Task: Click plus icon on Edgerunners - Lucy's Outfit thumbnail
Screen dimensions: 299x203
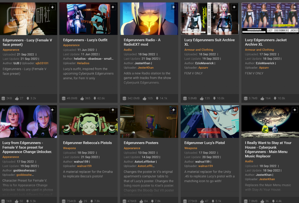Action: click(x=113, y=7)
